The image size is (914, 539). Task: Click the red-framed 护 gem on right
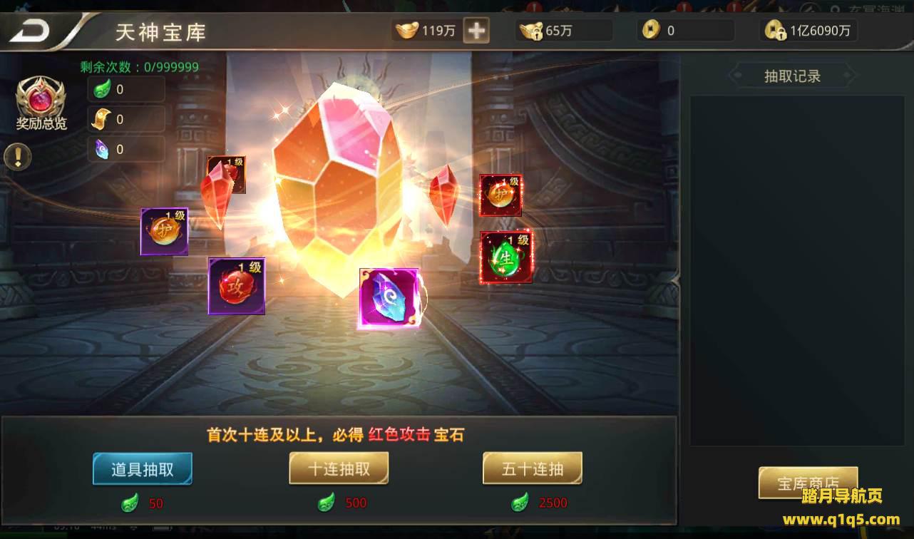pyautogui.click(x=500, y=195)
